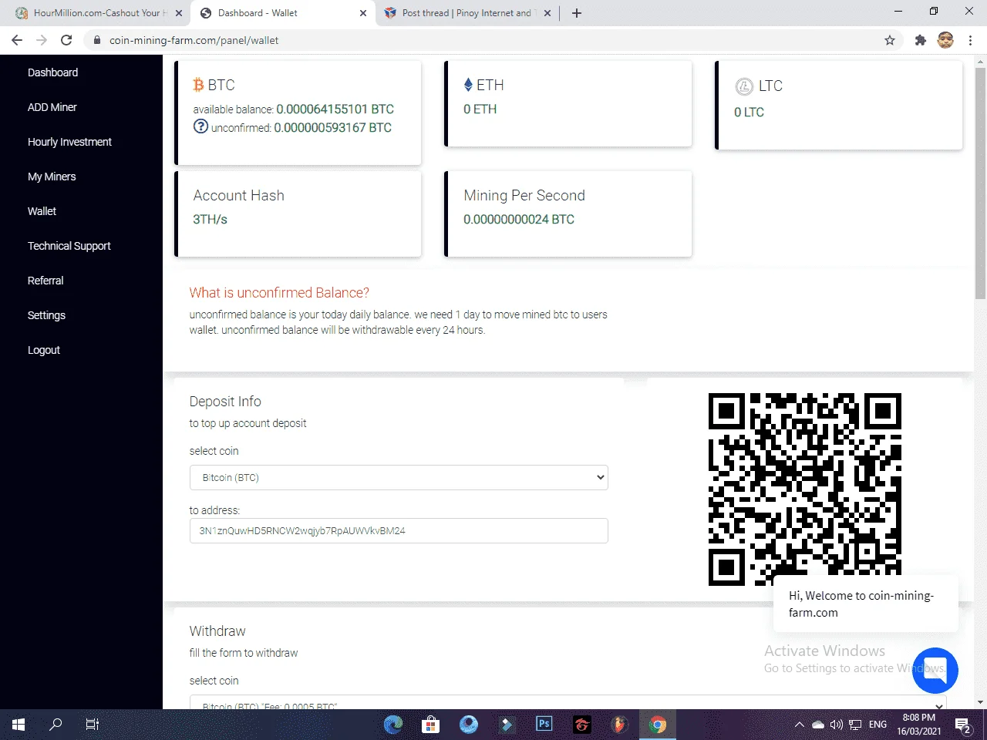This screenshot has height=740, width=987.
Task: Click the What is unconfirmed Balance heading
Action: point(279,293)
